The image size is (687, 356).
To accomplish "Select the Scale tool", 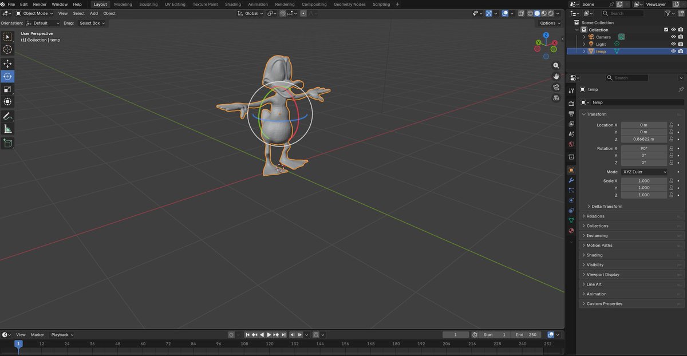I will click(x=7, y=89).
